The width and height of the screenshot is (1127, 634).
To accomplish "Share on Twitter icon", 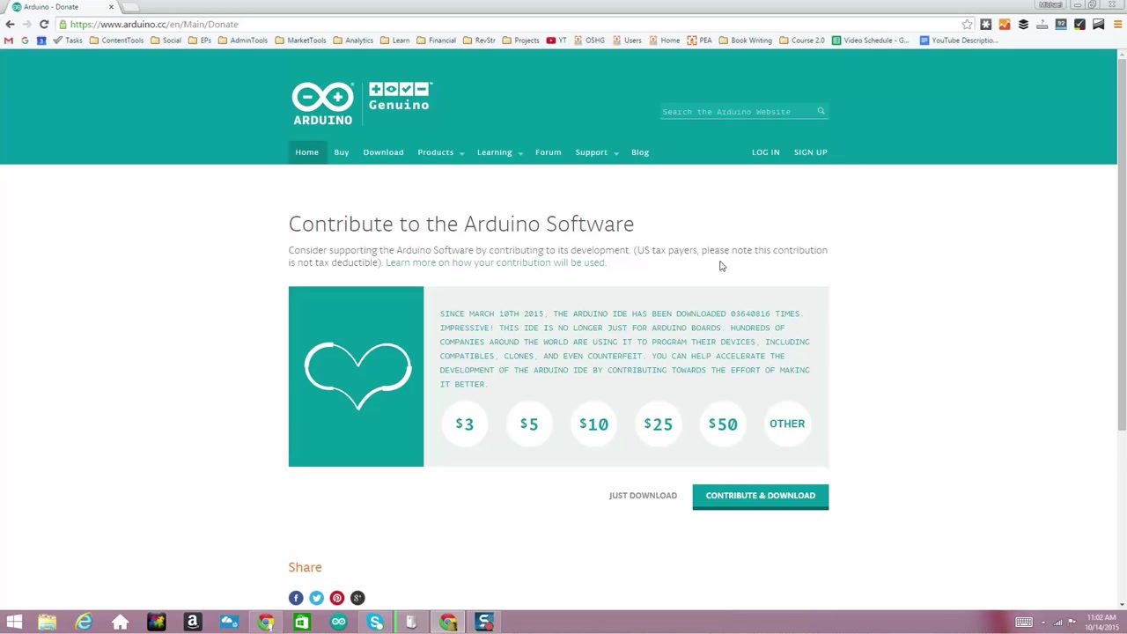I will coord(316,598).
